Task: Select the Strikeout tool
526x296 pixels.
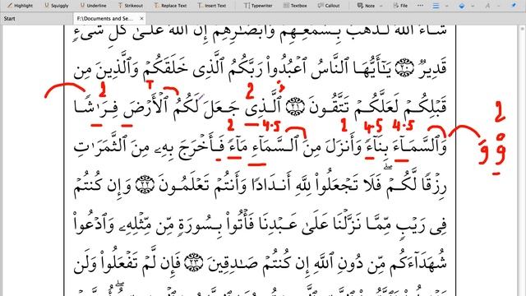Action: click(130, 6)
